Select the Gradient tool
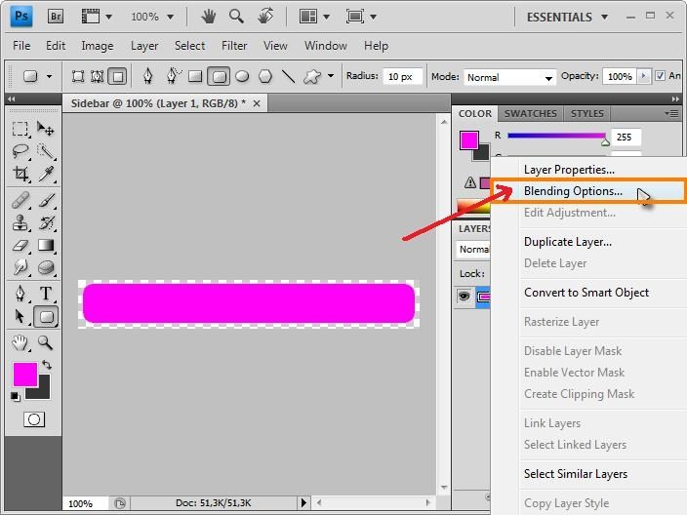Image resolution: width=687 pixels, height=515 pixels. 46,245
